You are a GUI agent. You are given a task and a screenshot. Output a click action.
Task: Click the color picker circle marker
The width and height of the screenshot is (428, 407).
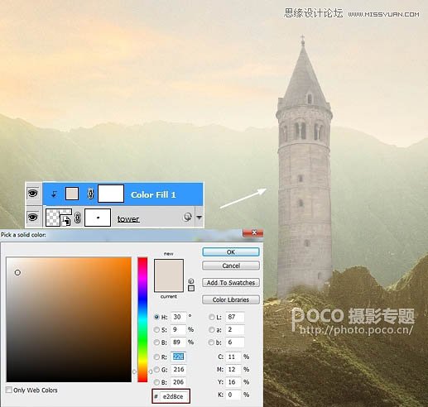click(17, 272)
